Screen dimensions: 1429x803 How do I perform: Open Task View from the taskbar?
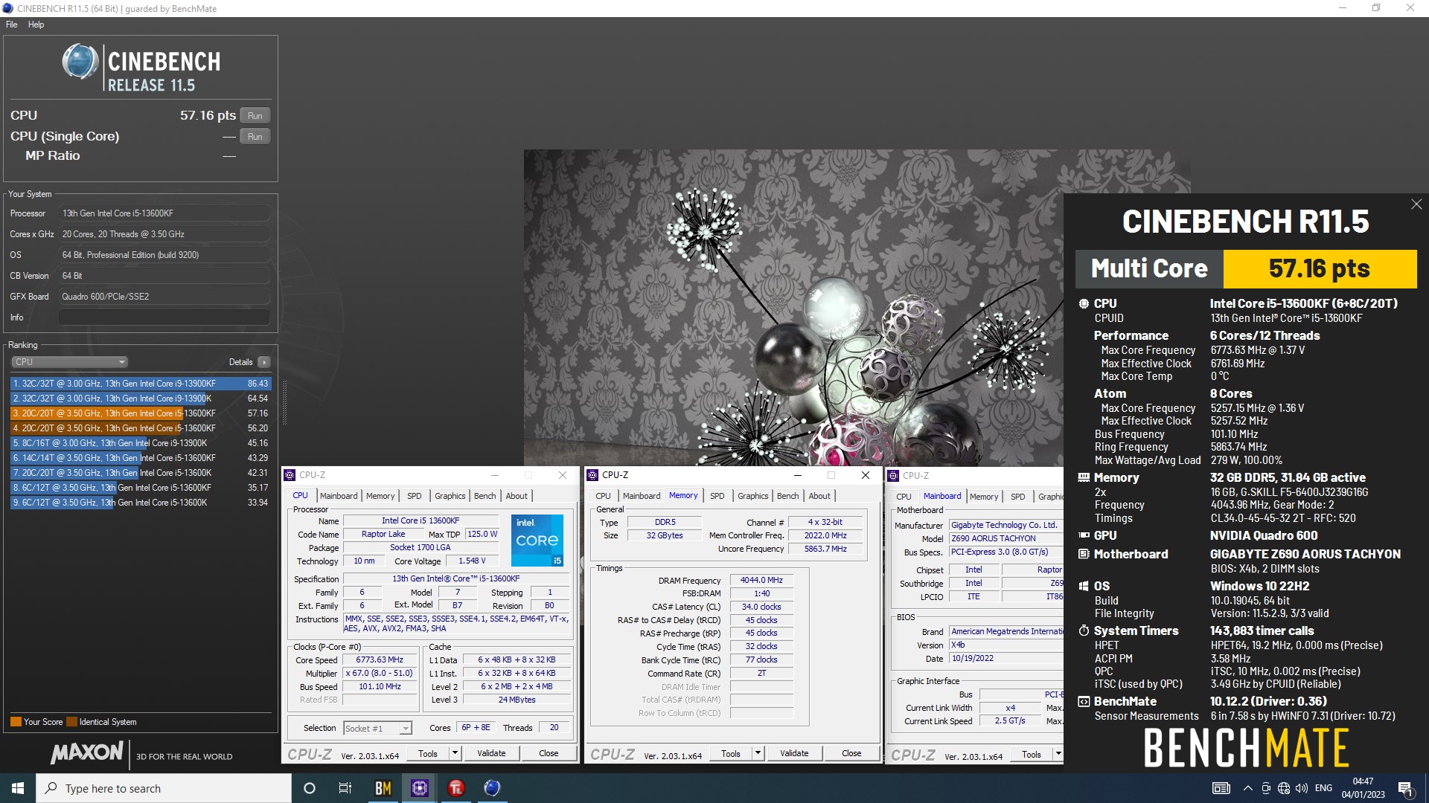point(345,788)
